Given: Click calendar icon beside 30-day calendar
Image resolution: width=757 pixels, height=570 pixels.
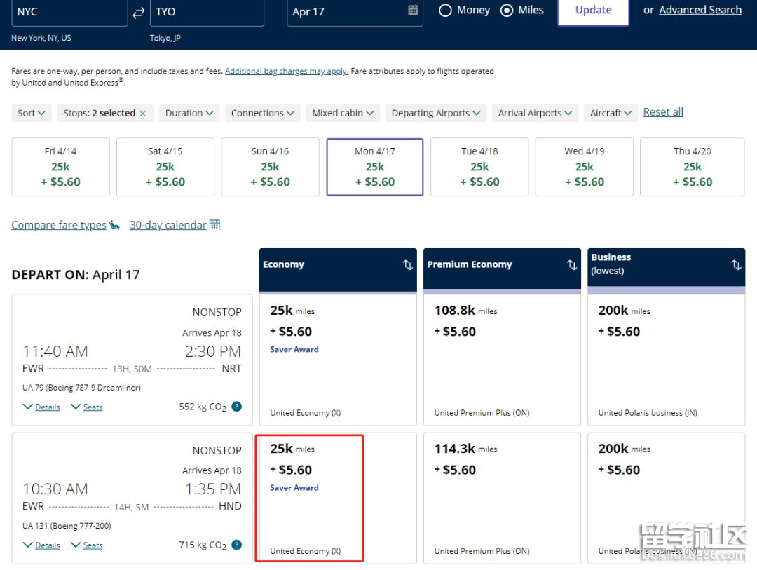Looking at the screenshot, I should (215, 224).
